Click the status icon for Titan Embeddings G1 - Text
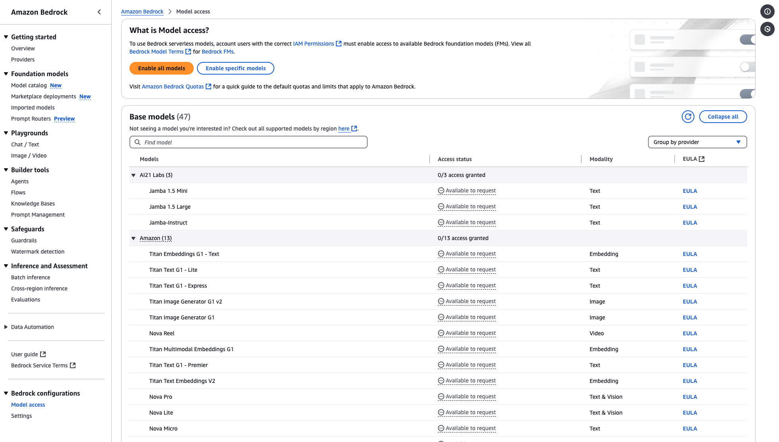The width and height of the screenshot is (779, 442). [x=441, y=254]
